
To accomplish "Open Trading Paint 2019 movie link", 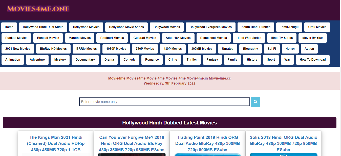I will [x=208, y=144].
